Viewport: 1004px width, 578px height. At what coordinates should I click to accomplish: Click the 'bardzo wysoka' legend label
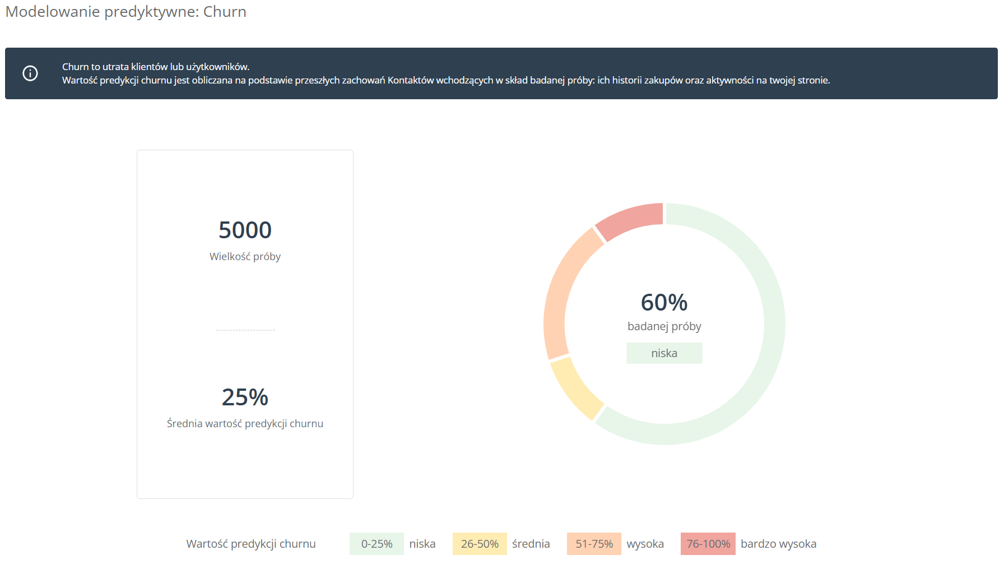(778, 544)
